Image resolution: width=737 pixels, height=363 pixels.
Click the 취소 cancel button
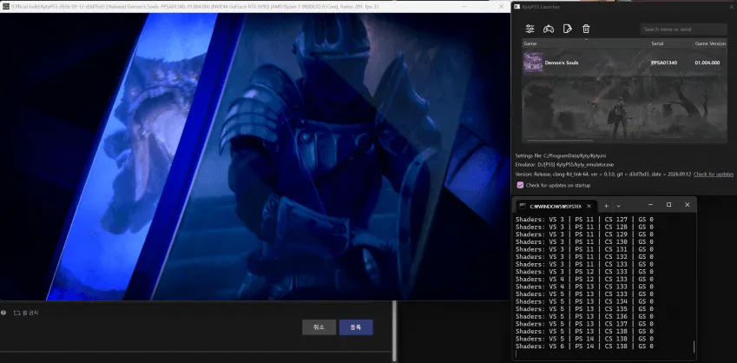[319, 327]
